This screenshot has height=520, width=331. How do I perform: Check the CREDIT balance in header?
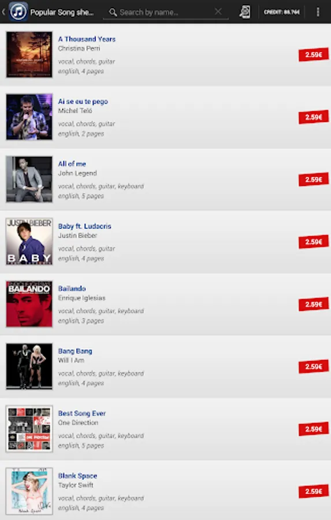[282, 12]
